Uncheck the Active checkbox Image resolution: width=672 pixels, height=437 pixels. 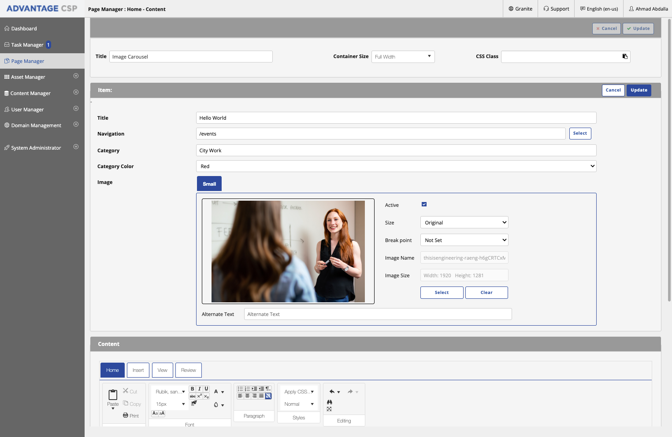[424, 204]
